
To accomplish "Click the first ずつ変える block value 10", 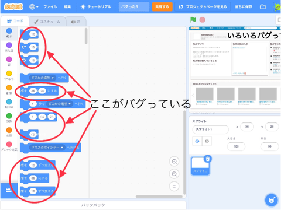I will pyautogui.click(x=33, y=165).
